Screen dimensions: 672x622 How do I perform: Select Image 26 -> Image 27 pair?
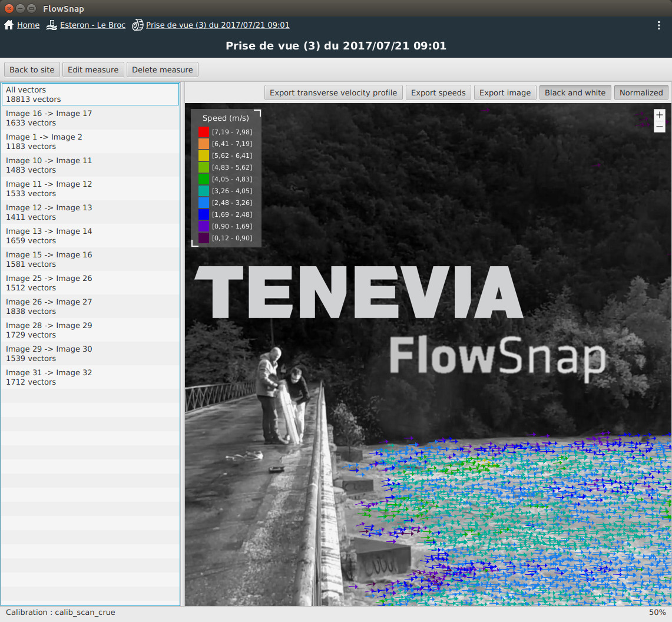[90, 306]
